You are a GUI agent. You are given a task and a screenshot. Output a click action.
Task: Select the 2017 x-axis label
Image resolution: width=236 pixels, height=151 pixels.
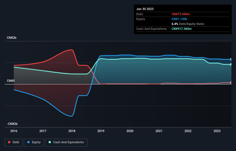[43, 131]
